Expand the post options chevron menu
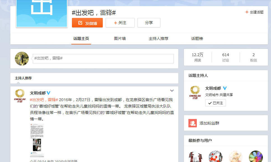 172,91
